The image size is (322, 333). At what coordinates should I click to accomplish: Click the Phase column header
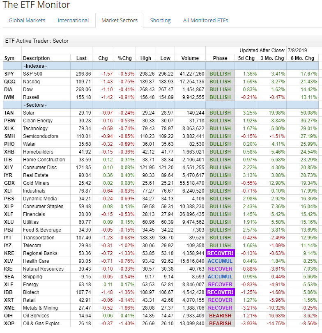pos(220,58)
